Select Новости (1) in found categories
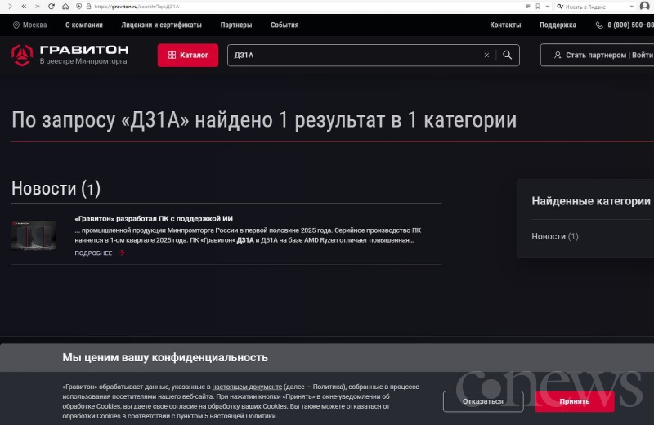Image resolution: width=654 pixels, height=425 pixels. tap(555, 236)
